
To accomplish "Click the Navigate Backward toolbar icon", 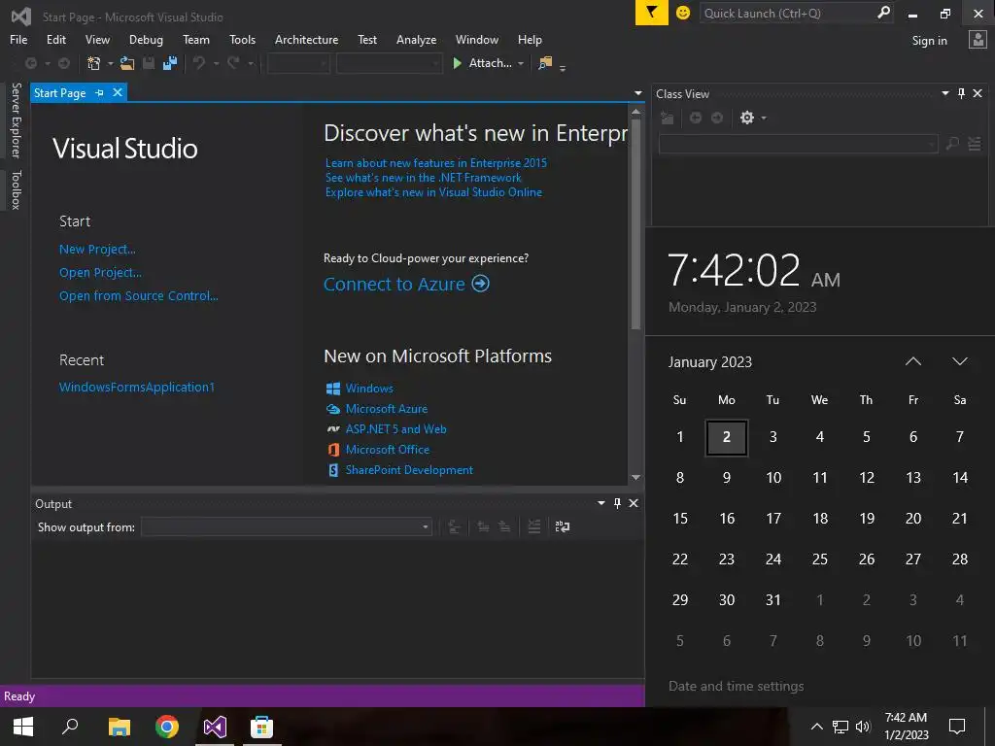I will 30,63.
